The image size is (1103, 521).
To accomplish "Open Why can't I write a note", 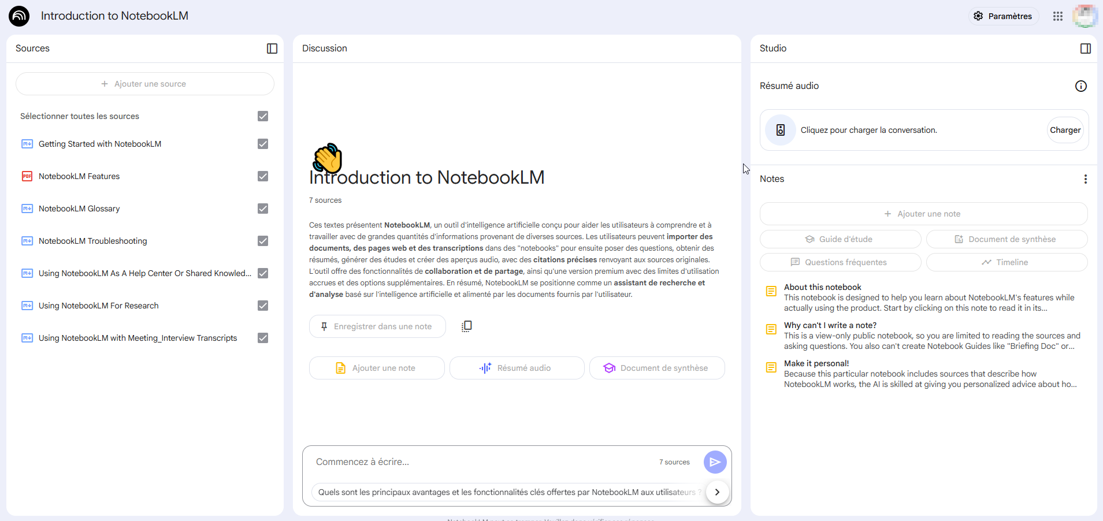I will (x=923, y=336).
